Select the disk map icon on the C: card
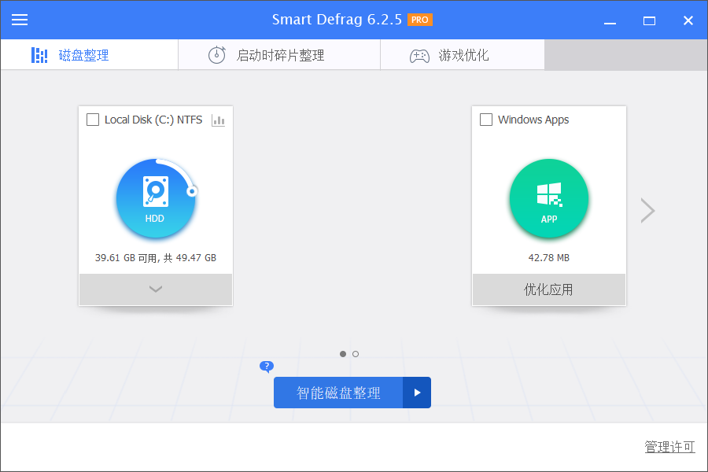The image size is (708, 472). [x=217, y=120]
